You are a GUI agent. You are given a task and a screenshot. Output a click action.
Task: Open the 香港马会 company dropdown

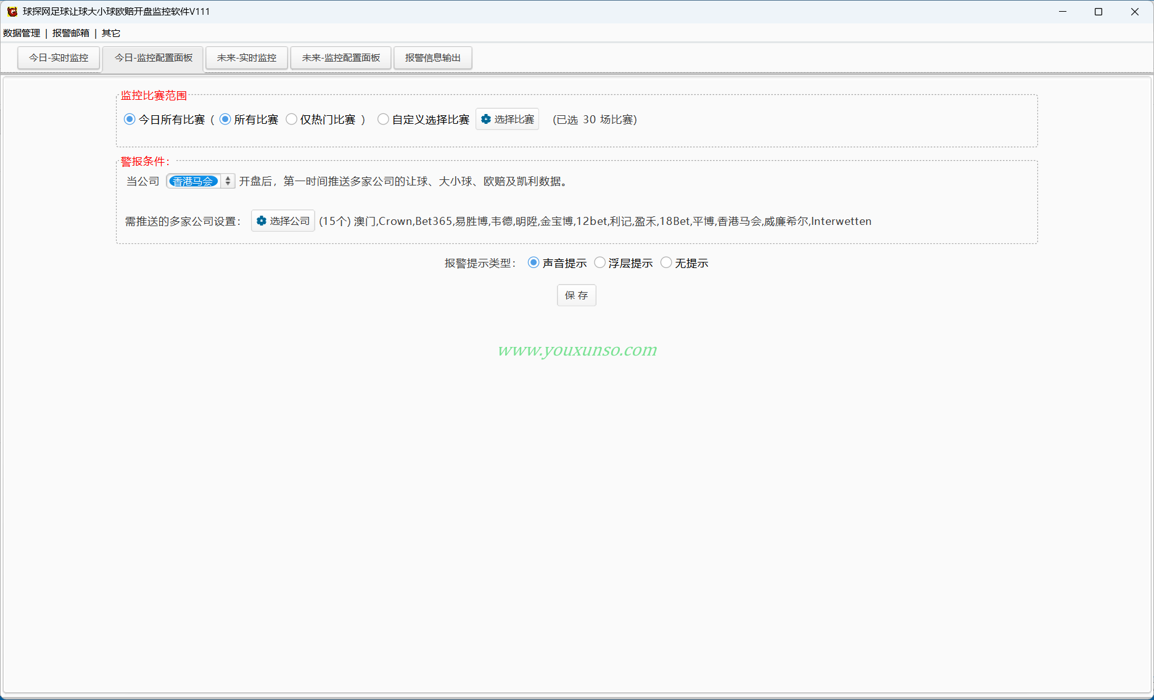tap(200, 181)
